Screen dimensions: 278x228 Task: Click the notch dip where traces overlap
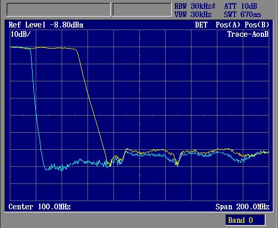pyautogui.click(x=177, y=164)
